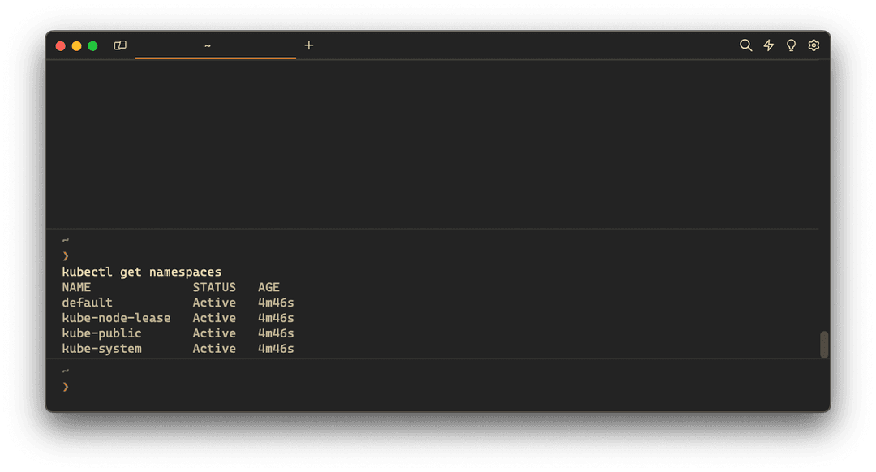The height and width of the screenshot is (472, 876).
Task: Select the AGE value 4m46s for kube-public
Action: click(x=274, y=333)
